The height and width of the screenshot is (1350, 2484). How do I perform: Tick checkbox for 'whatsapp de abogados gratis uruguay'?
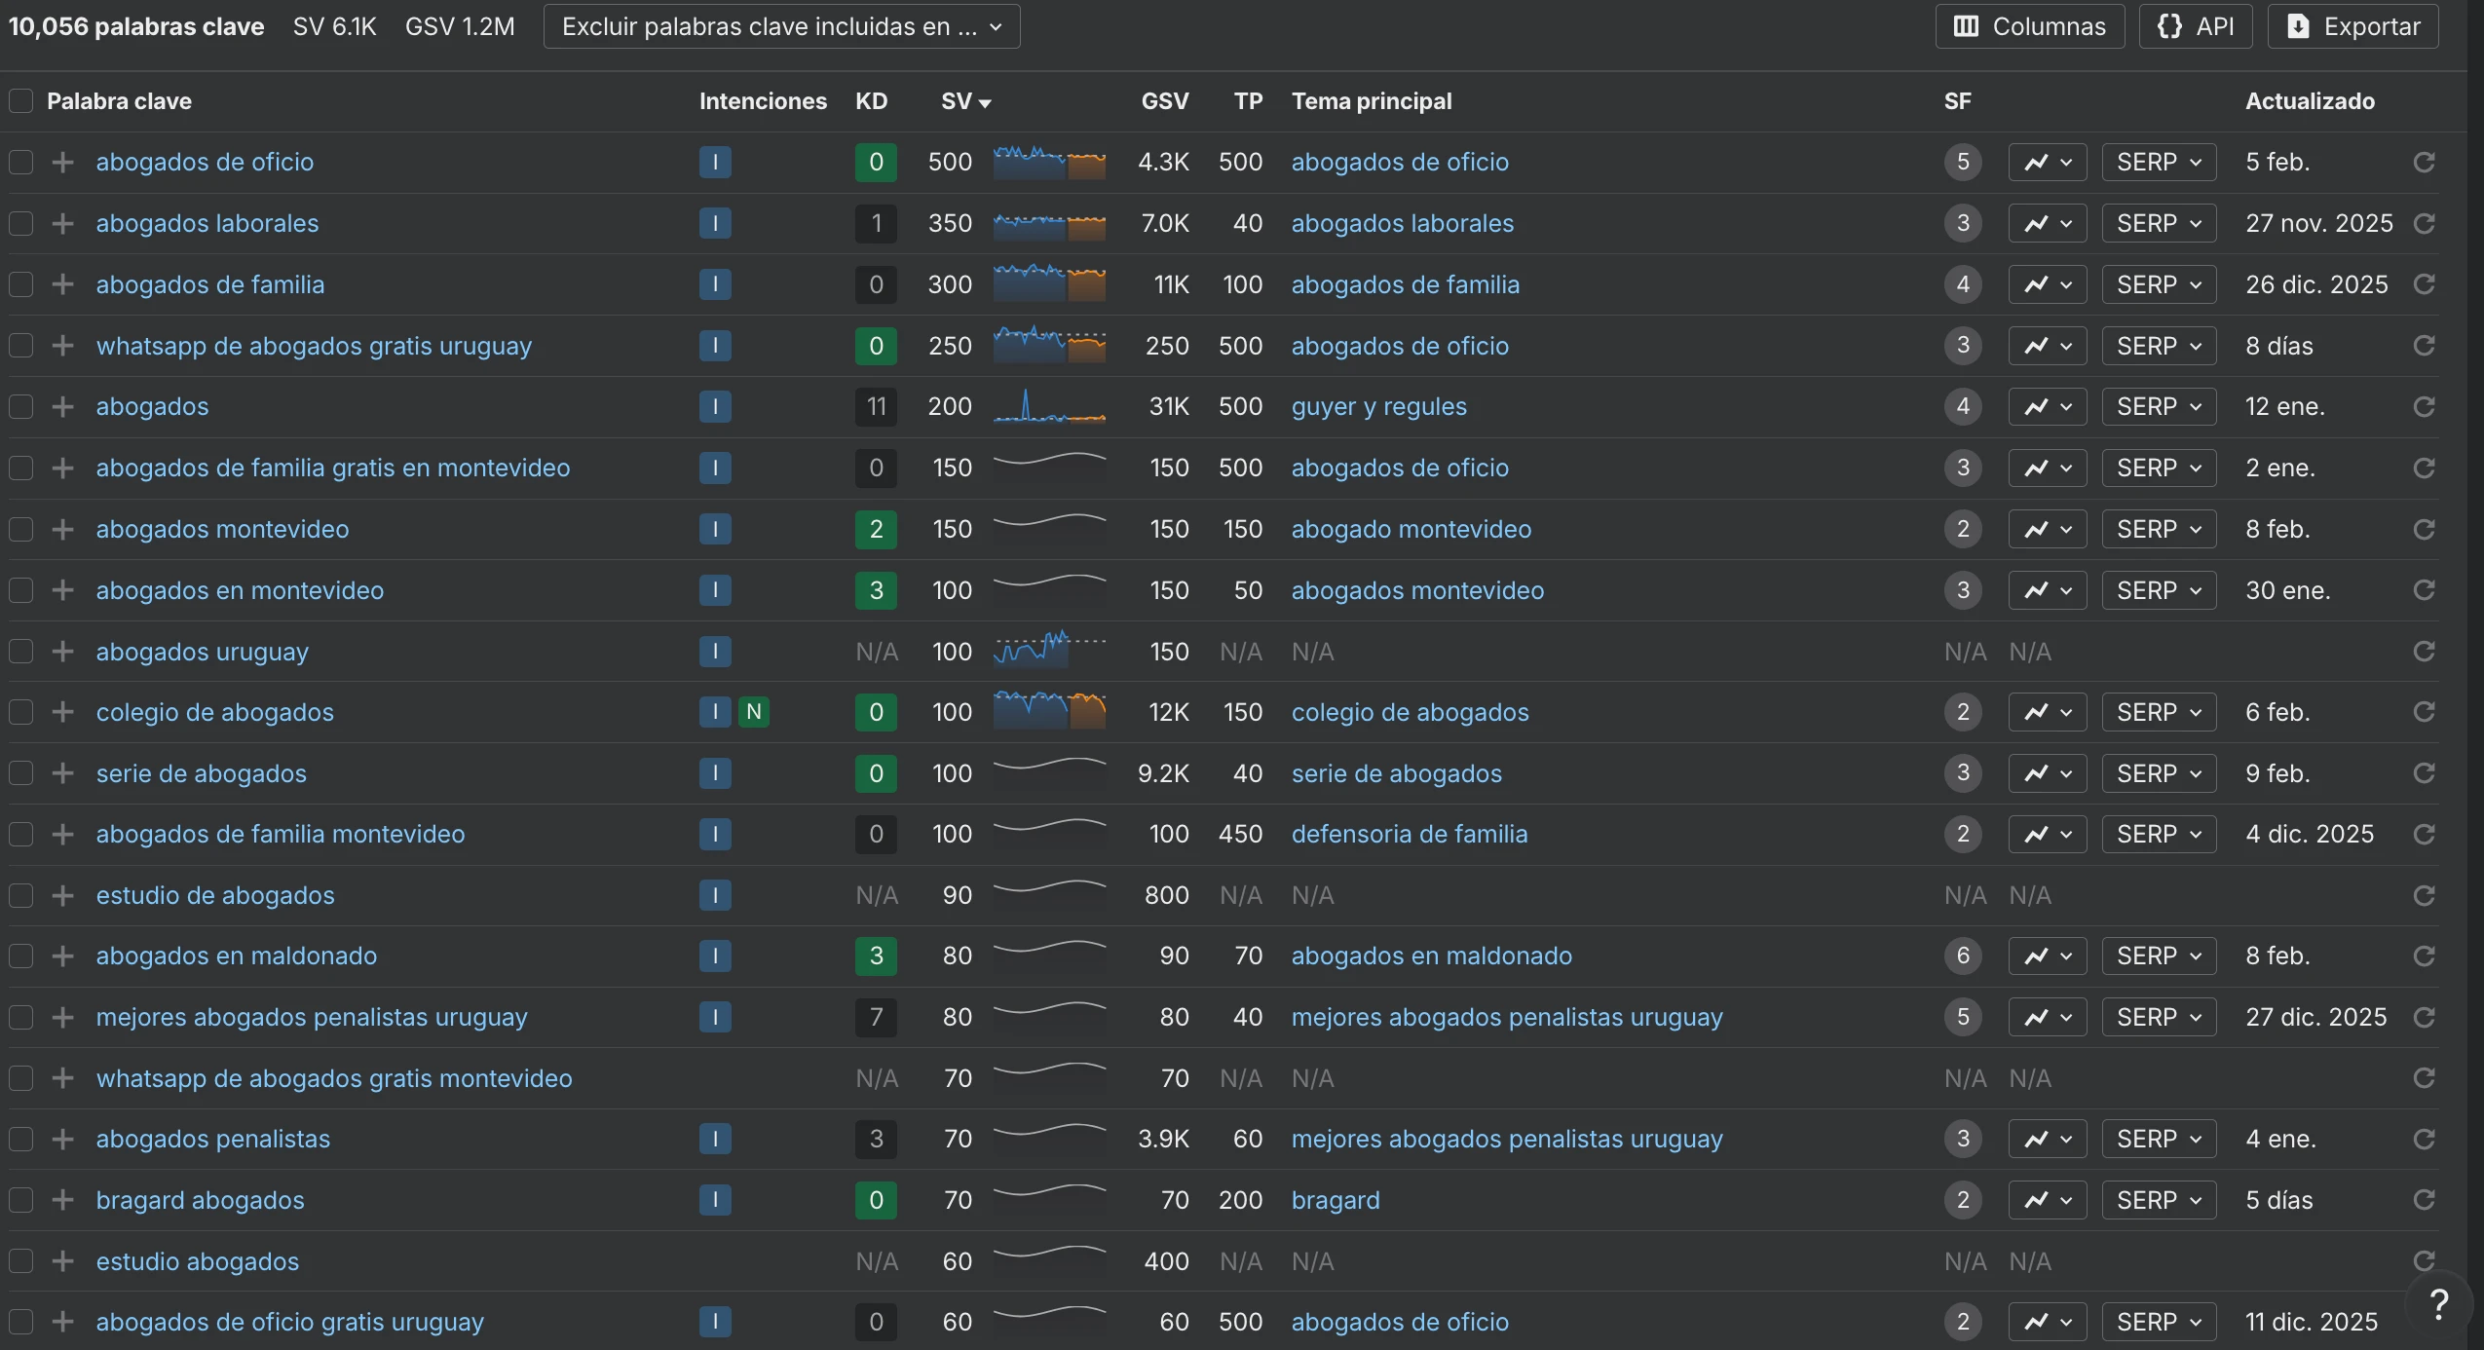click(20, 346)
